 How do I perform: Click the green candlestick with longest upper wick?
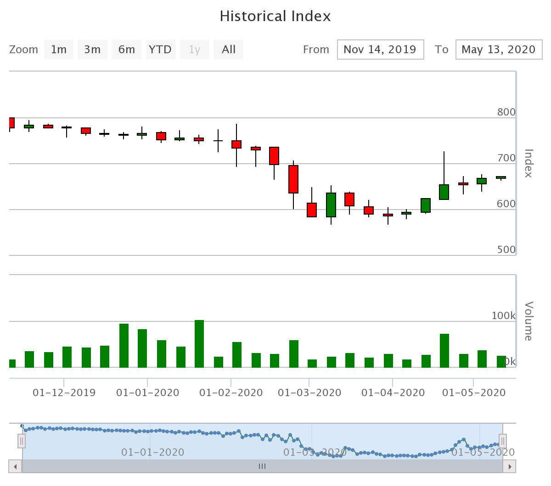pos(444,192)
